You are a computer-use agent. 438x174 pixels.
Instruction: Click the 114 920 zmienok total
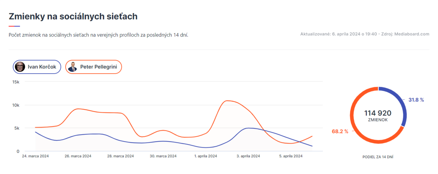tap(378, 113)
